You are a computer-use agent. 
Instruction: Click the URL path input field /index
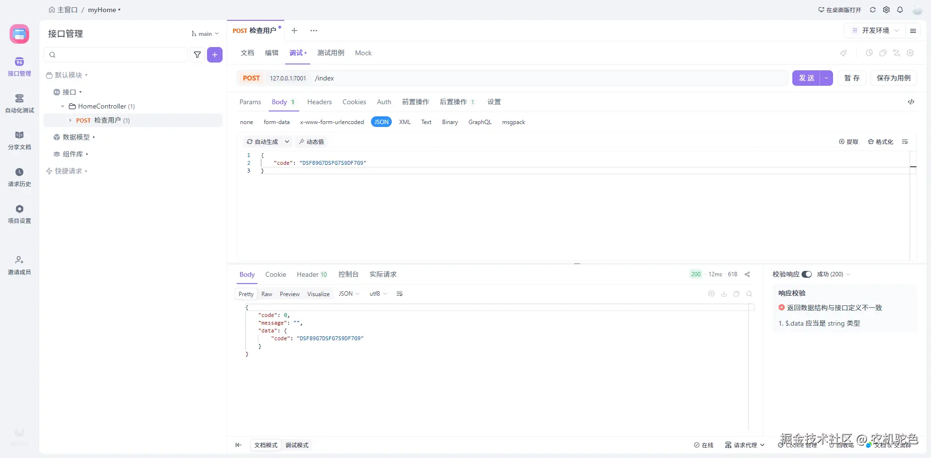click(x=533, y=78)
